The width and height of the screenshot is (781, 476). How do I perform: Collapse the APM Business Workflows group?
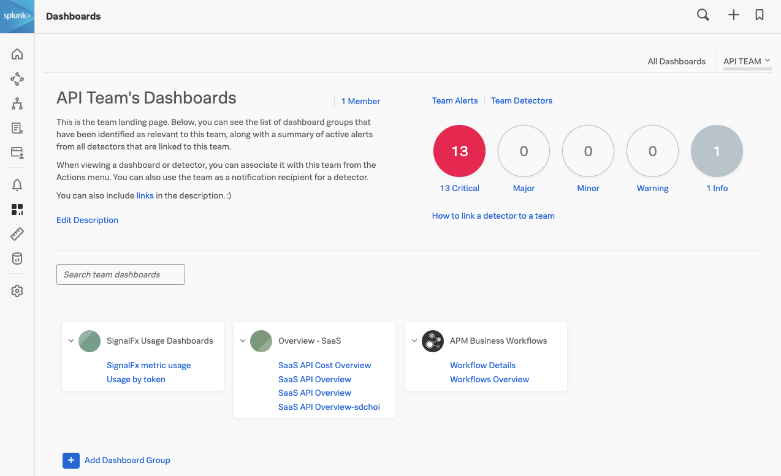414,341
